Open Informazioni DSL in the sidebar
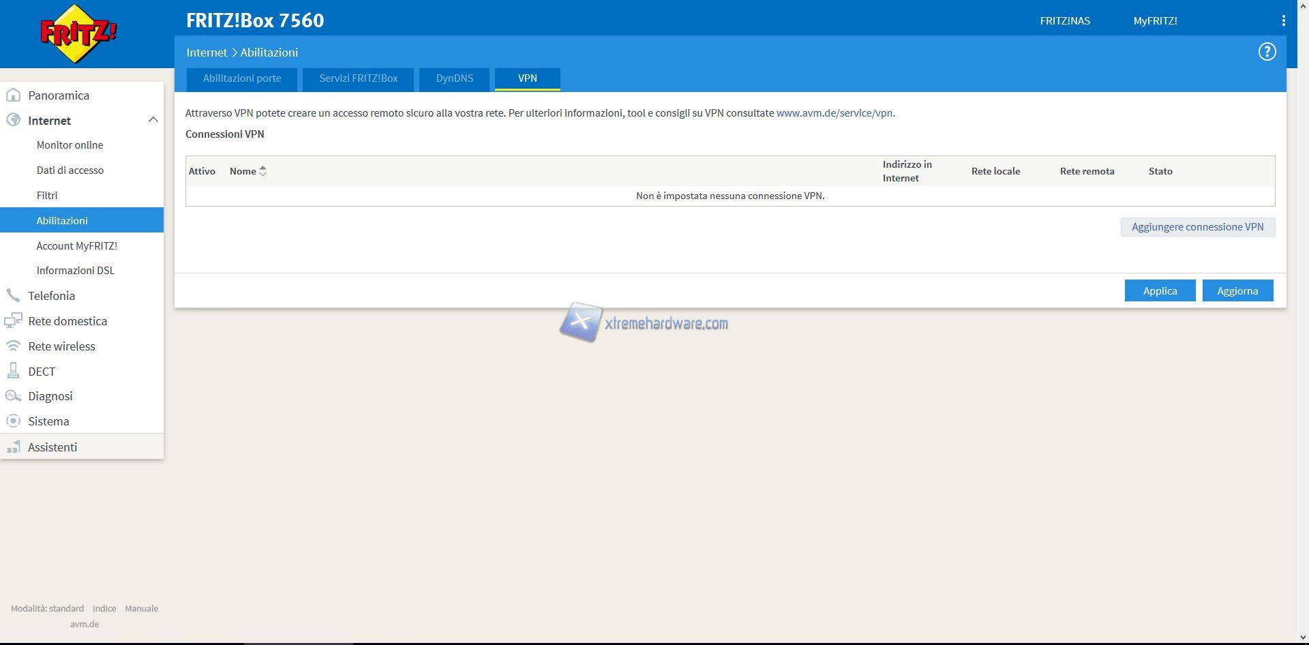Screen dimensions: 1309x645 click(x=75, y=271)
